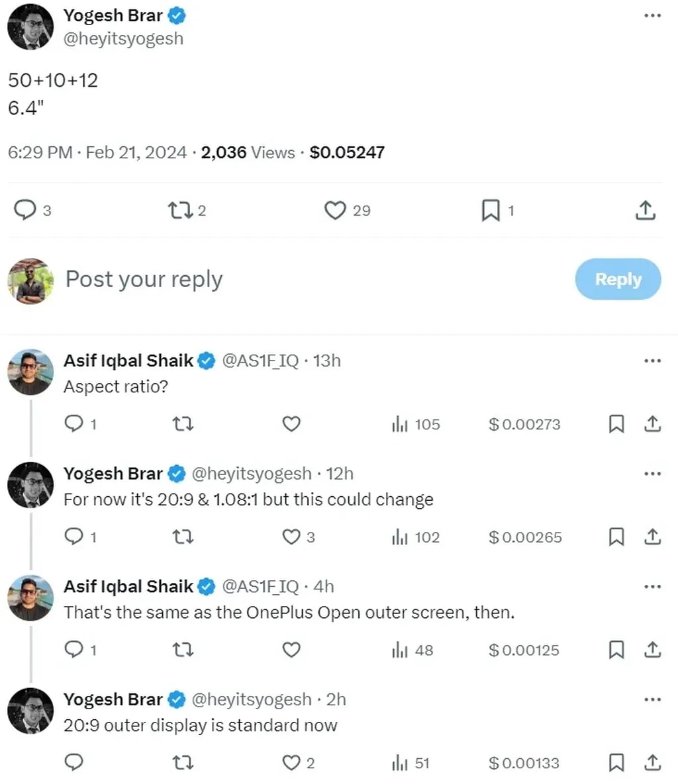Like the '20:9 outer display' reply
678x784 pixels.
pyautogui.click(x=291, y=762)
